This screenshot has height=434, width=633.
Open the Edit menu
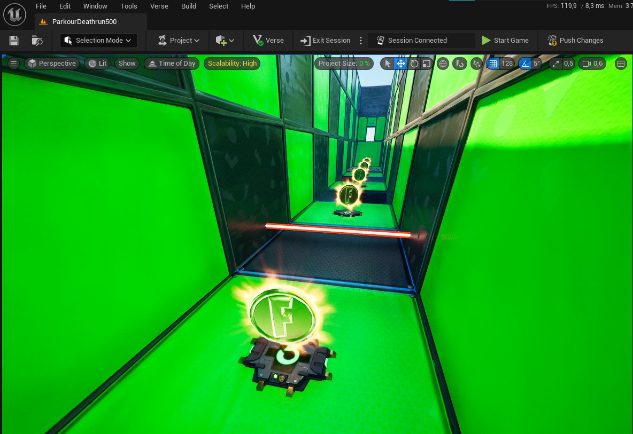point(65,6)
